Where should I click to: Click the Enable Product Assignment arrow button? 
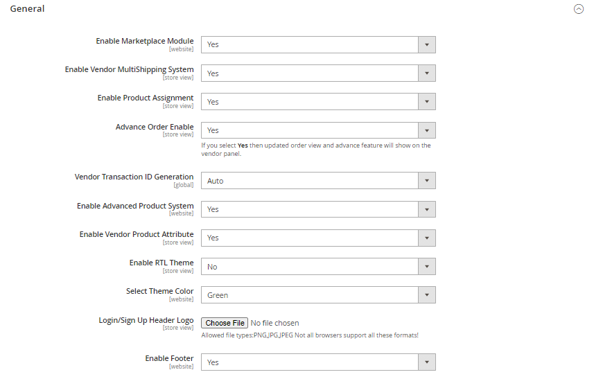click(x=427, y=102)
